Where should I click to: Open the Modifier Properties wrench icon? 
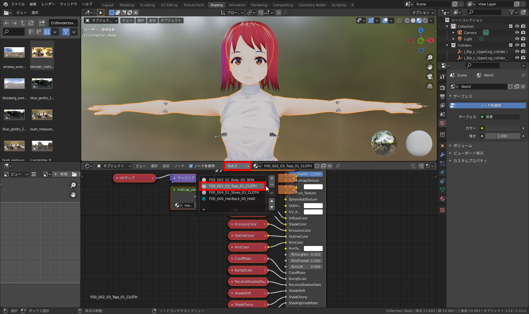(x=442, y=155)
